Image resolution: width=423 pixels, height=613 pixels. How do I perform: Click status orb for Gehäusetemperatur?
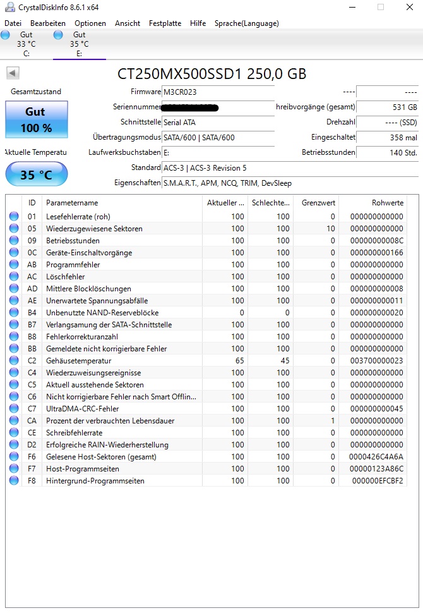pos(14,360)
